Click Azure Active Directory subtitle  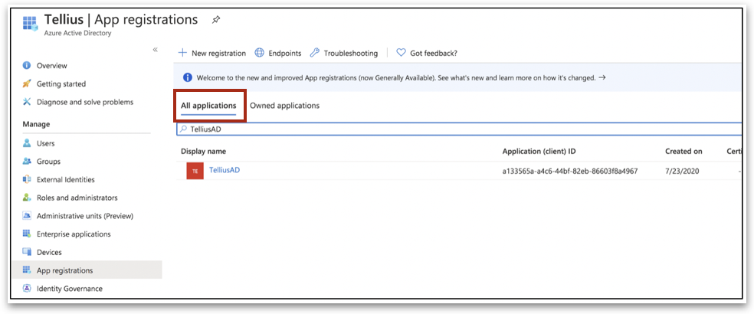pos(77,33)
